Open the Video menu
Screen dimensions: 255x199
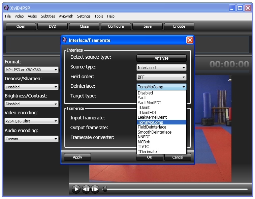(x=19, y=16)
